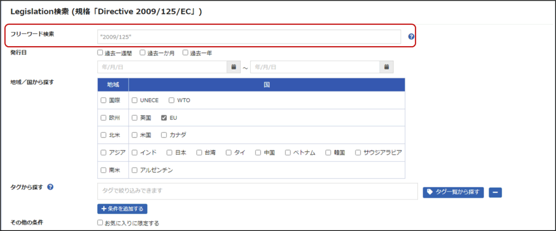Click the tag filter text field

[x=257, y=191]
